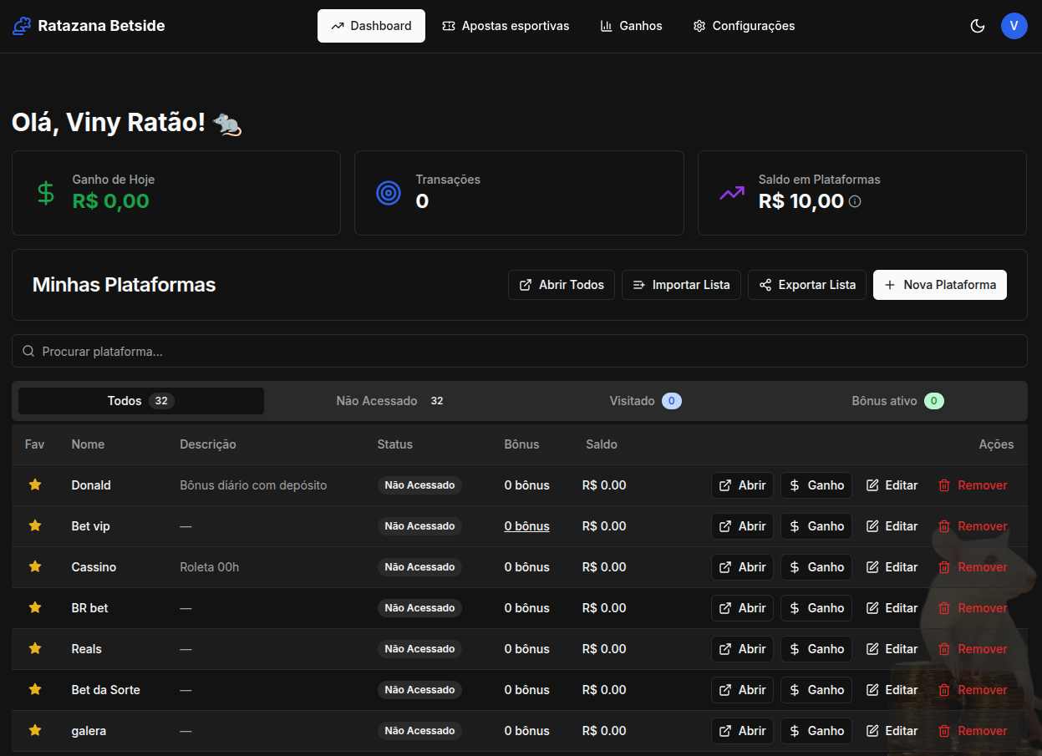1042x756 pixels.
Task: Select the Bônus ativo filter tab
Action: point(897,401)
